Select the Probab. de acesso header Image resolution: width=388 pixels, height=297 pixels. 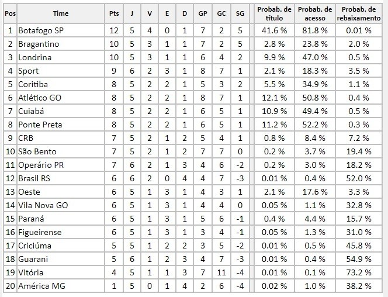(315, 13)
